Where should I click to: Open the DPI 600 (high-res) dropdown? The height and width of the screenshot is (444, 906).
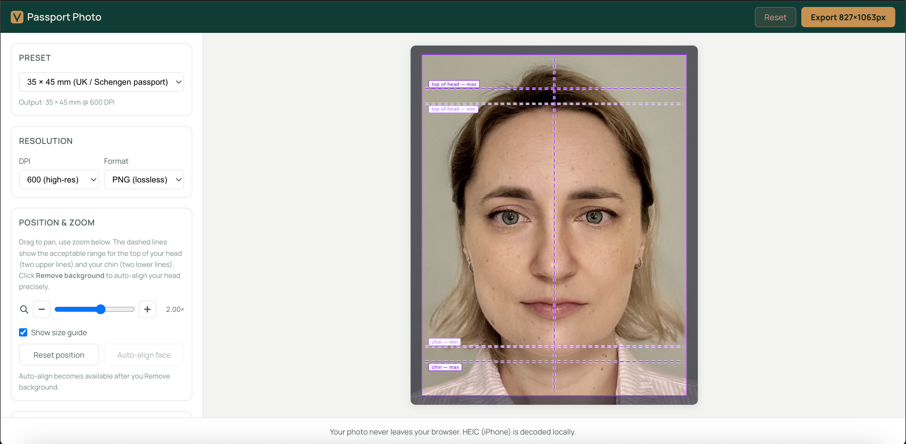click(x=59, y=180)
